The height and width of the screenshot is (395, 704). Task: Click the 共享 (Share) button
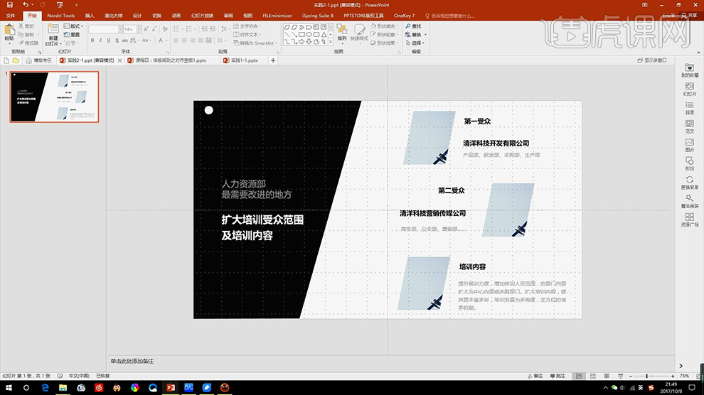(688, 15)
